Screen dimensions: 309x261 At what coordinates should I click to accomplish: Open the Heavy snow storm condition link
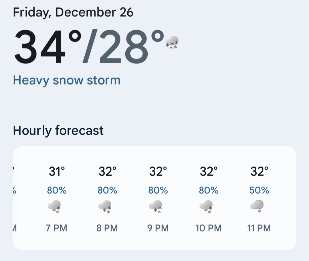[x=67, y=80]
